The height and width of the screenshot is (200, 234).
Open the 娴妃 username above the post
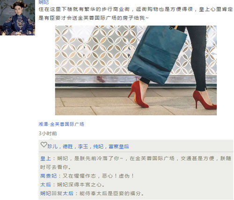pyautogui.click(x=44, y=2)
